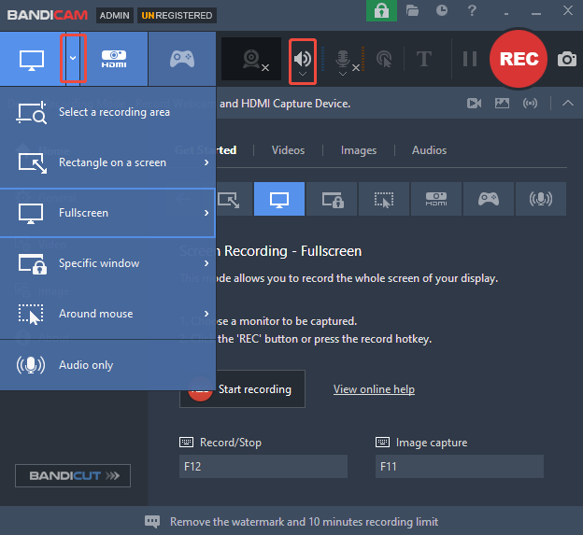The height and width of the screenshot is (535, 583).
Task: Expand microphone settings chevron
Action: click(x=343, y=74)
